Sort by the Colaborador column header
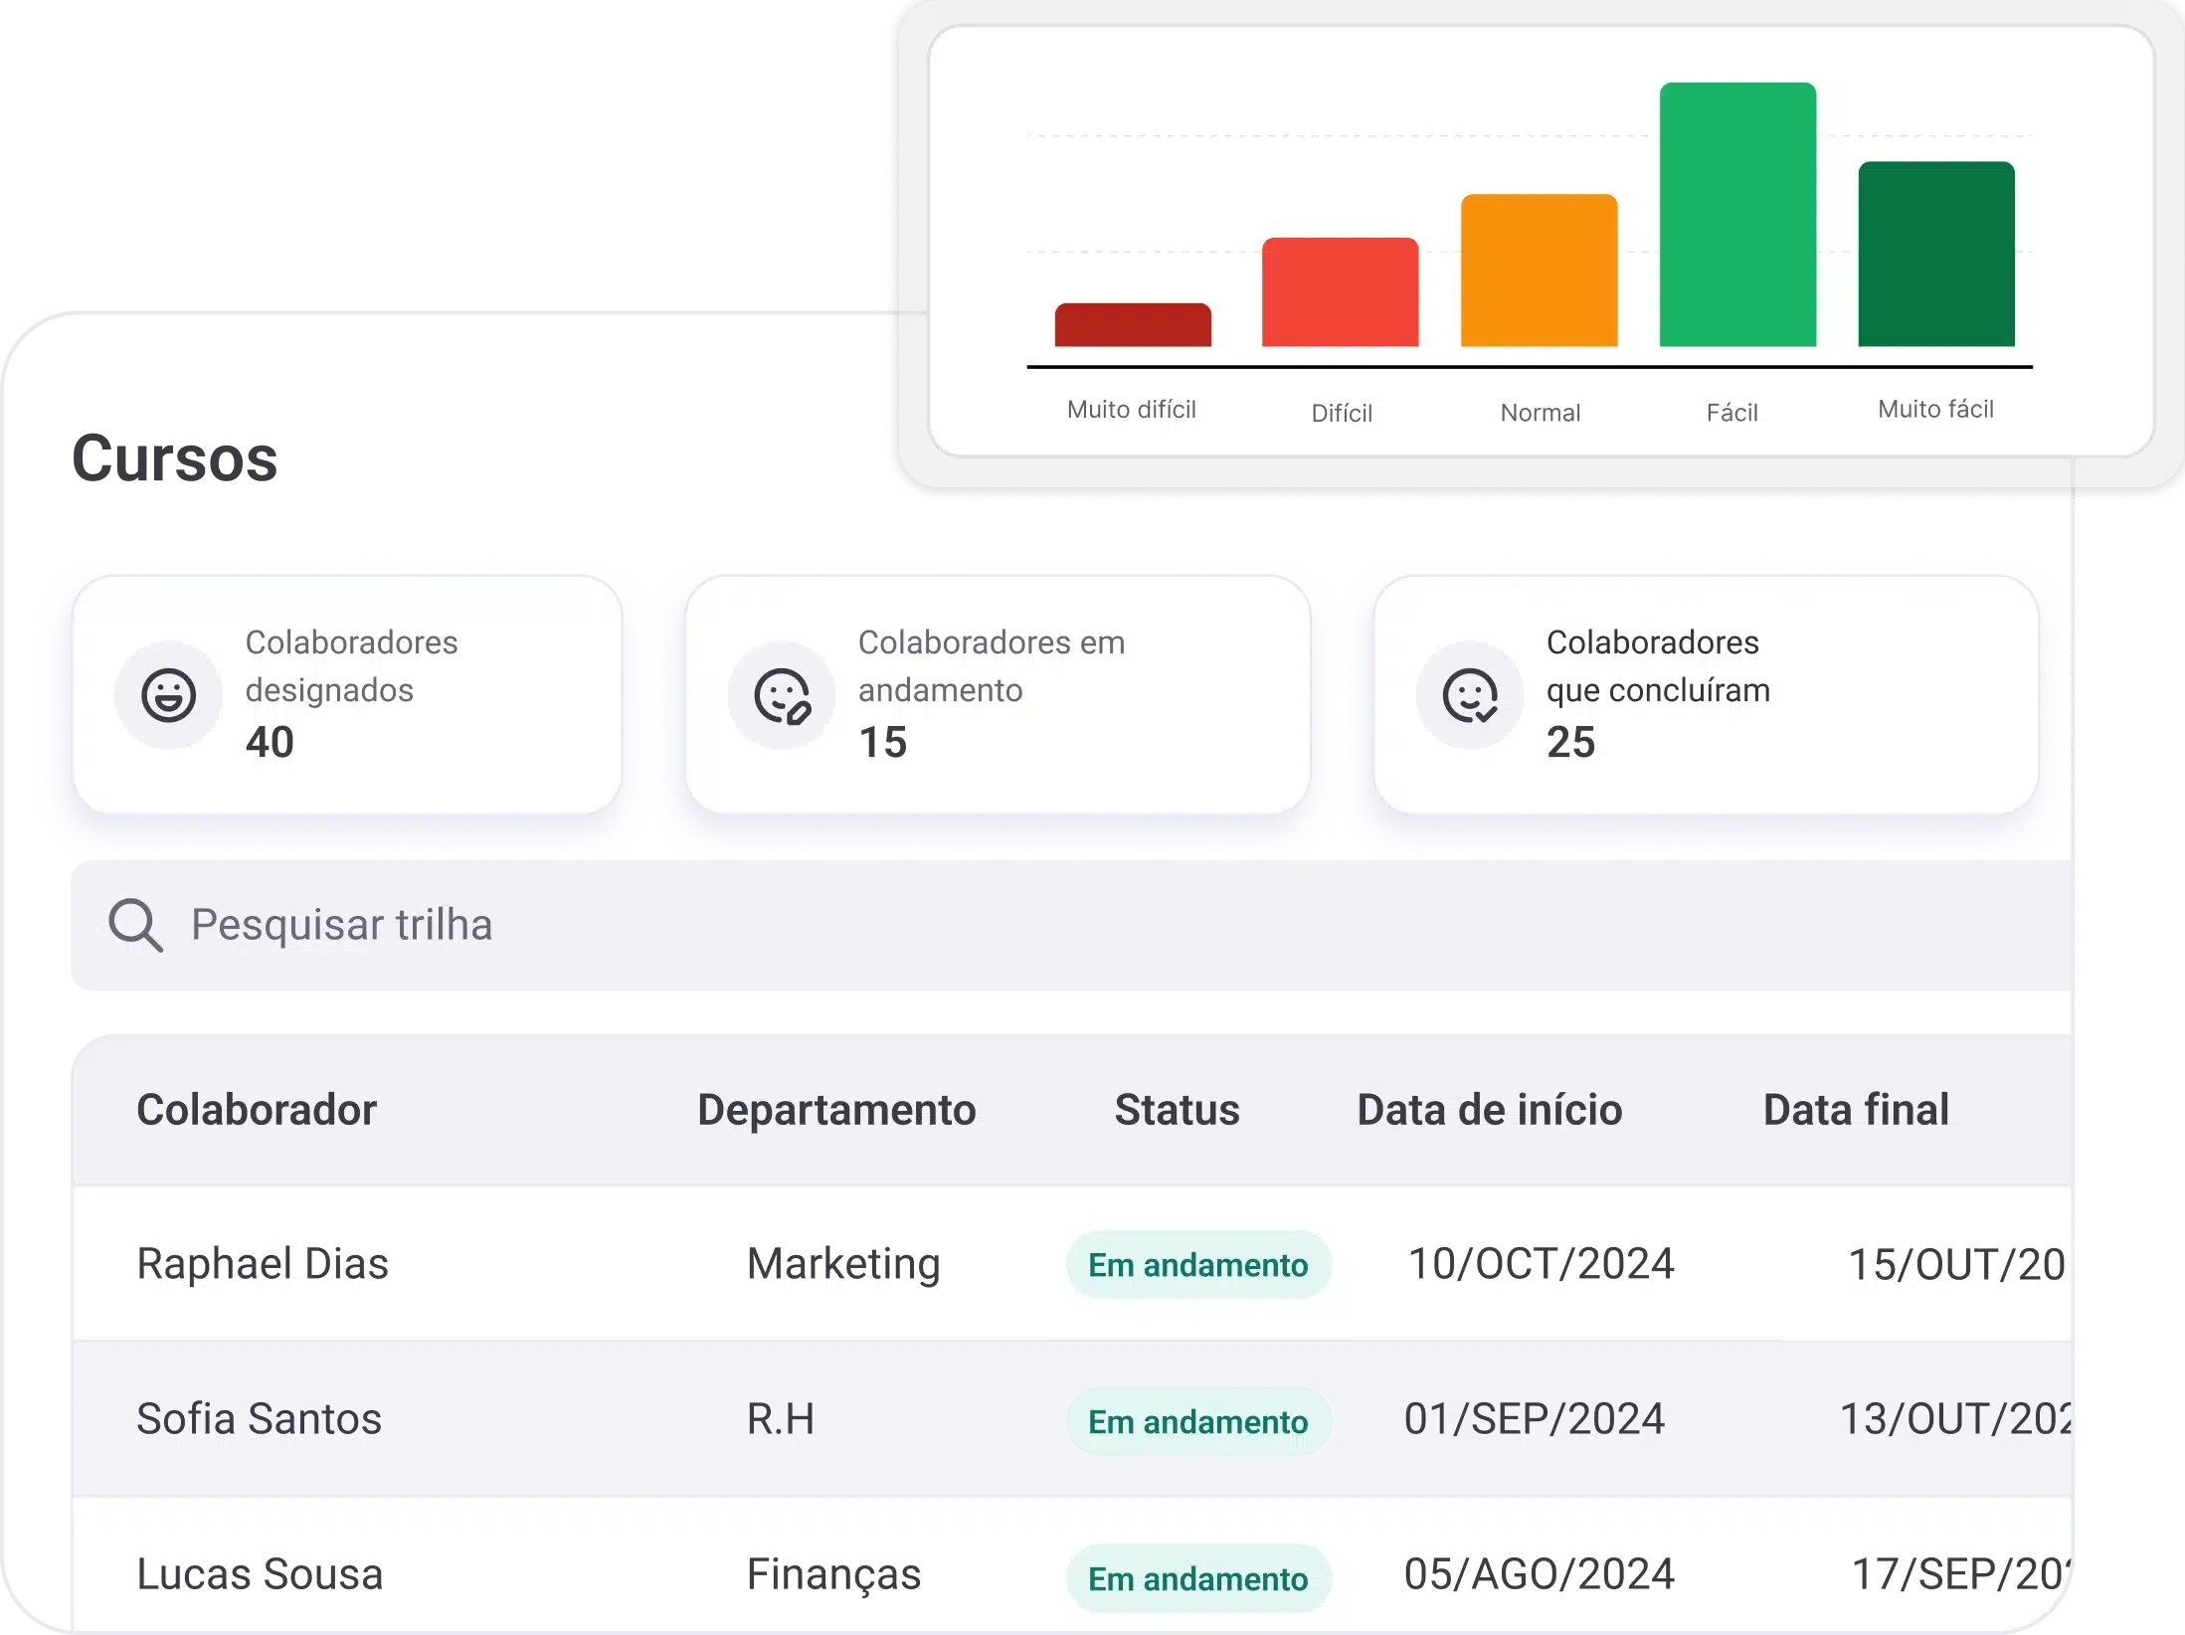The height and width of the screenshot is (1635, 2185). coord(257,1110)
